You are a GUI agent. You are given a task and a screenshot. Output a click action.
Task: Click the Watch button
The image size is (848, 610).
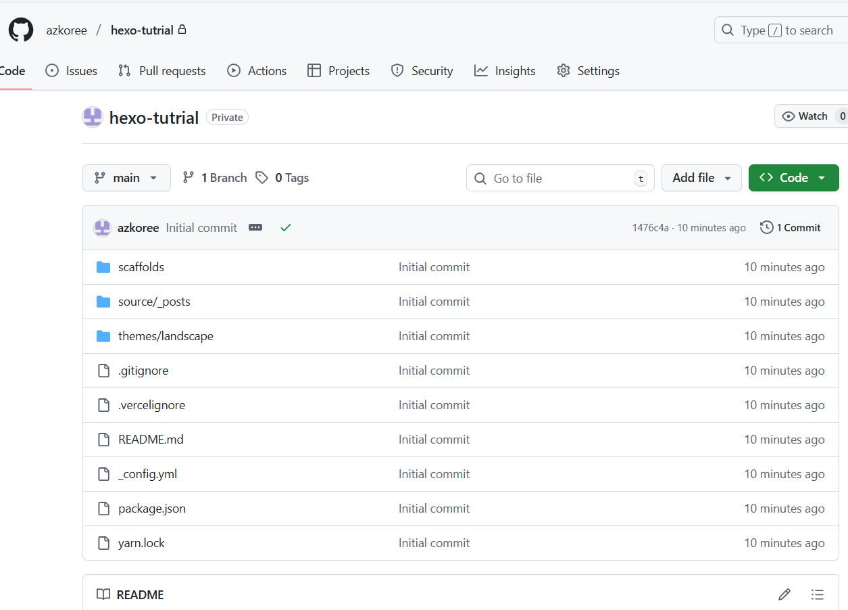(x=805, y=116)
